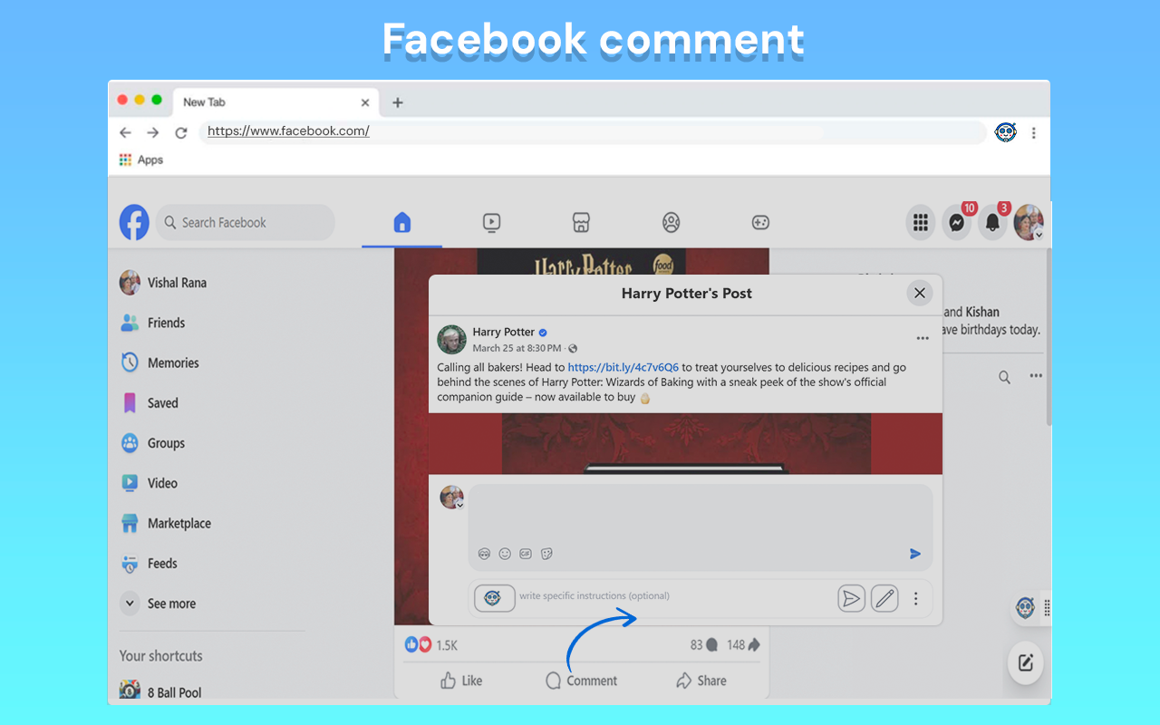Click the Search Facebook field
The width and height of the screenshot is (1160, 725).
click(245, 222)
